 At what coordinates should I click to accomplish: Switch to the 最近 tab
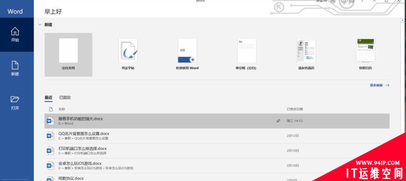(48, 98)
